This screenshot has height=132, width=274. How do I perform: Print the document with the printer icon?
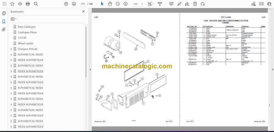click(28, 4)
